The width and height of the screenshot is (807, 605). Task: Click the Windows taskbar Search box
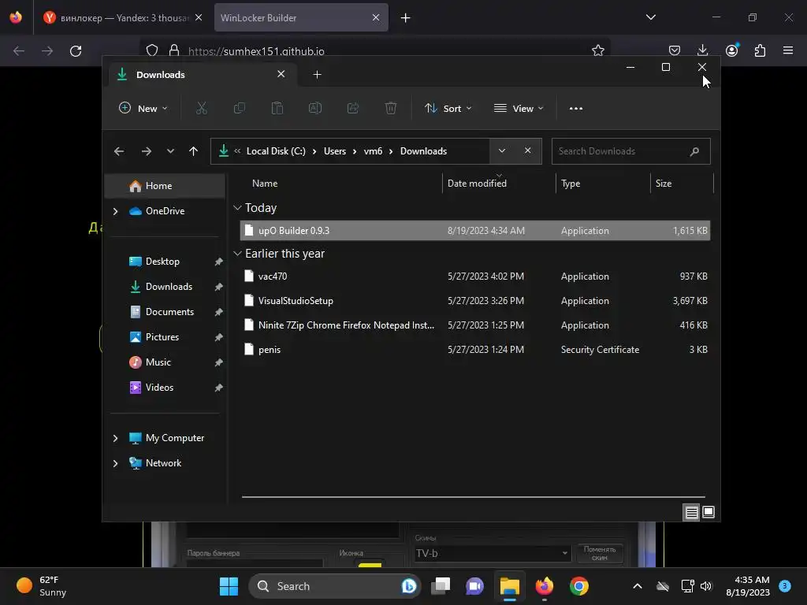(x=334, y=586)
